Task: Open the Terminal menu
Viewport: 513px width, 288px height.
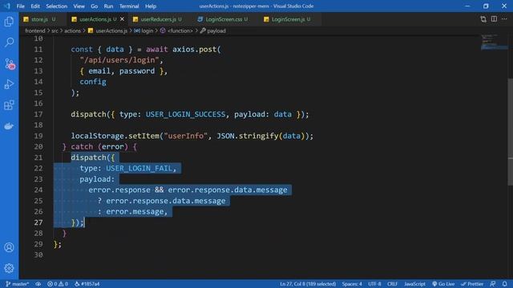Action: pos(129,6)
